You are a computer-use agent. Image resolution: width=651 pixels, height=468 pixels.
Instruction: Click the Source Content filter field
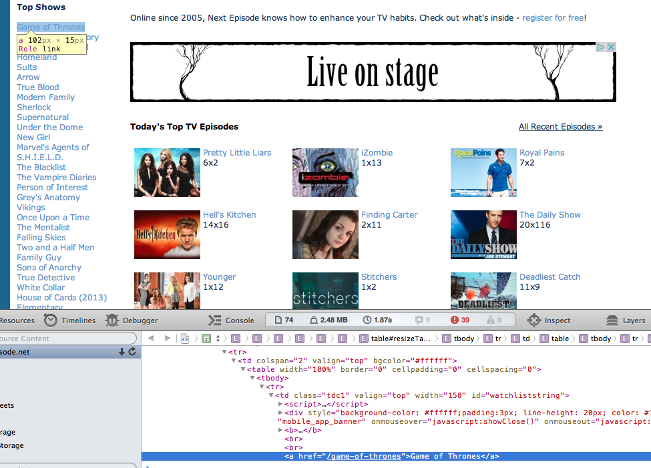click(67, 338)
